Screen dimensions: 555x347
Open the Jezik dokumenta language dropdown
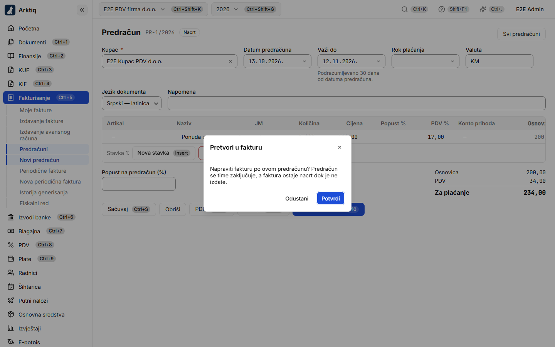click(132, 103)
